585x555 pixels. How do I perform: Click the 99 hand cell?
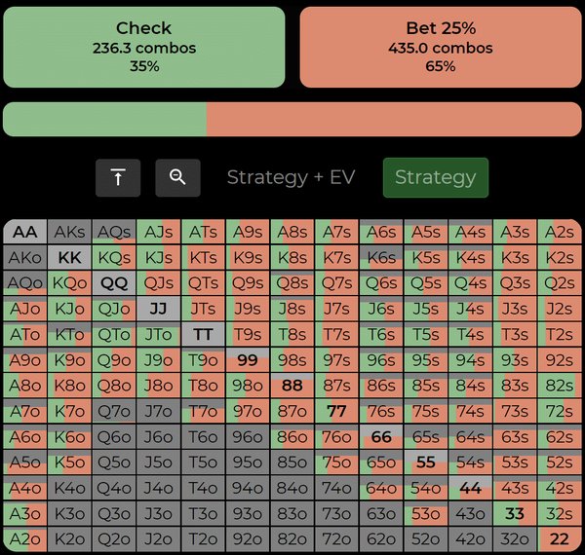pos(248,360)
